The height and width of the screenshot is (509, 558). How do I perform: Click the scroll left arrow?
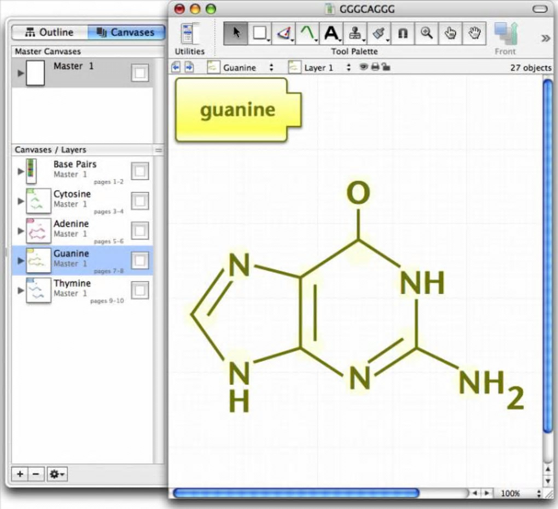tap(474, 493)
